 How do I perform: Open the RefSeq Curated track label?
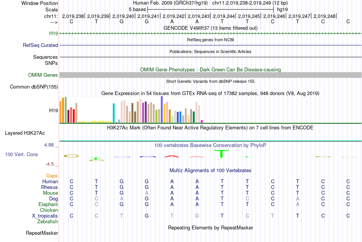pyautogui.click(x=40, y=45)
